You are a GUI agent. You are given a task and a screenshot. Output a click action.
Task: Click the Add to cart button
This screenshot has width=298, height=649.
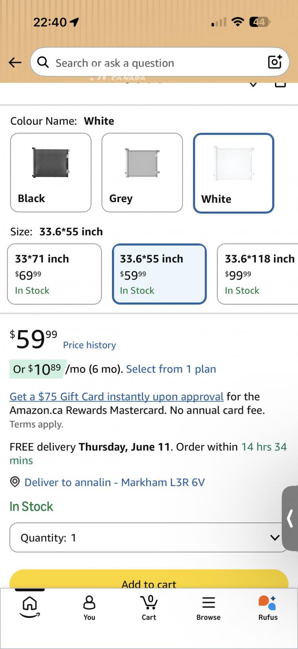149,579
